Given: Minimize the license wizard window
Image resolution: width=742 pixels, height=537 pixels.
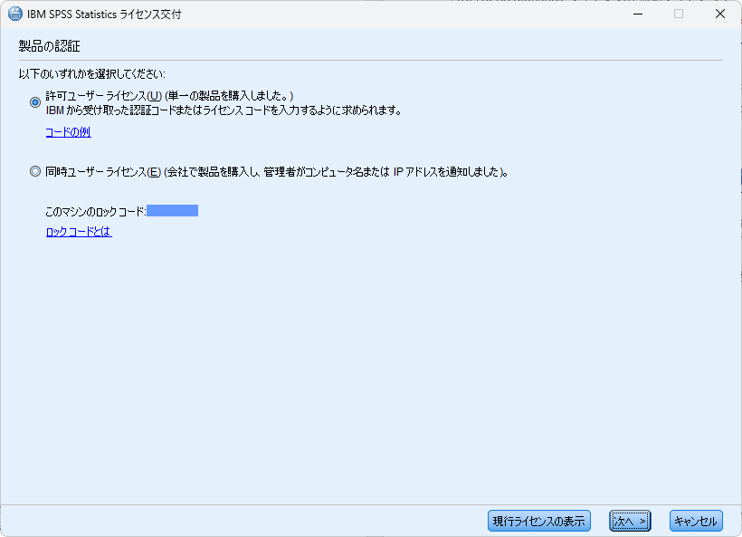Looking at the screenshot, I should tap(638, 14).
